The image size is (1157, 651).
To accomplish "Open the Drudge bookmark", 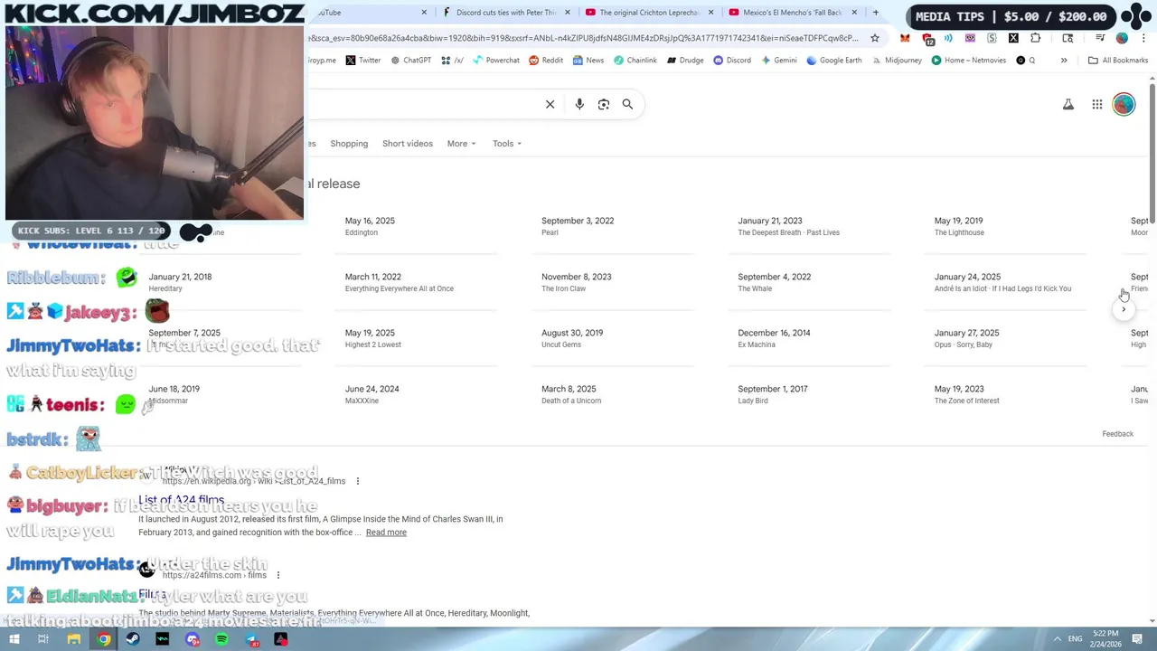I will click(x=685, y=61).
